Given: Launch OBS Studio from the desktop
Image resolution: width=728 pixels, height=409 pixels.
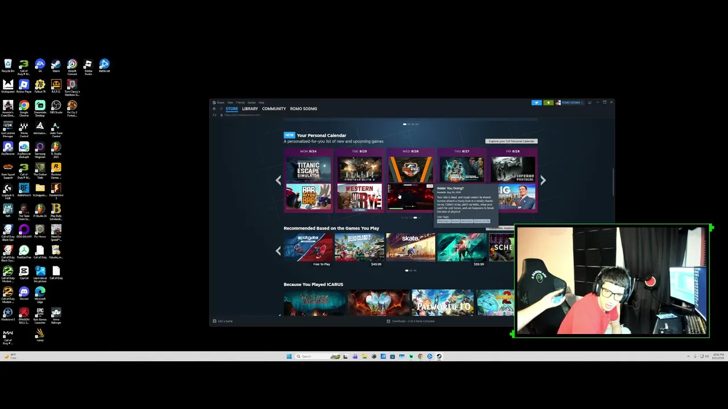Looking at the screenshot, I should tap(56, 107).
